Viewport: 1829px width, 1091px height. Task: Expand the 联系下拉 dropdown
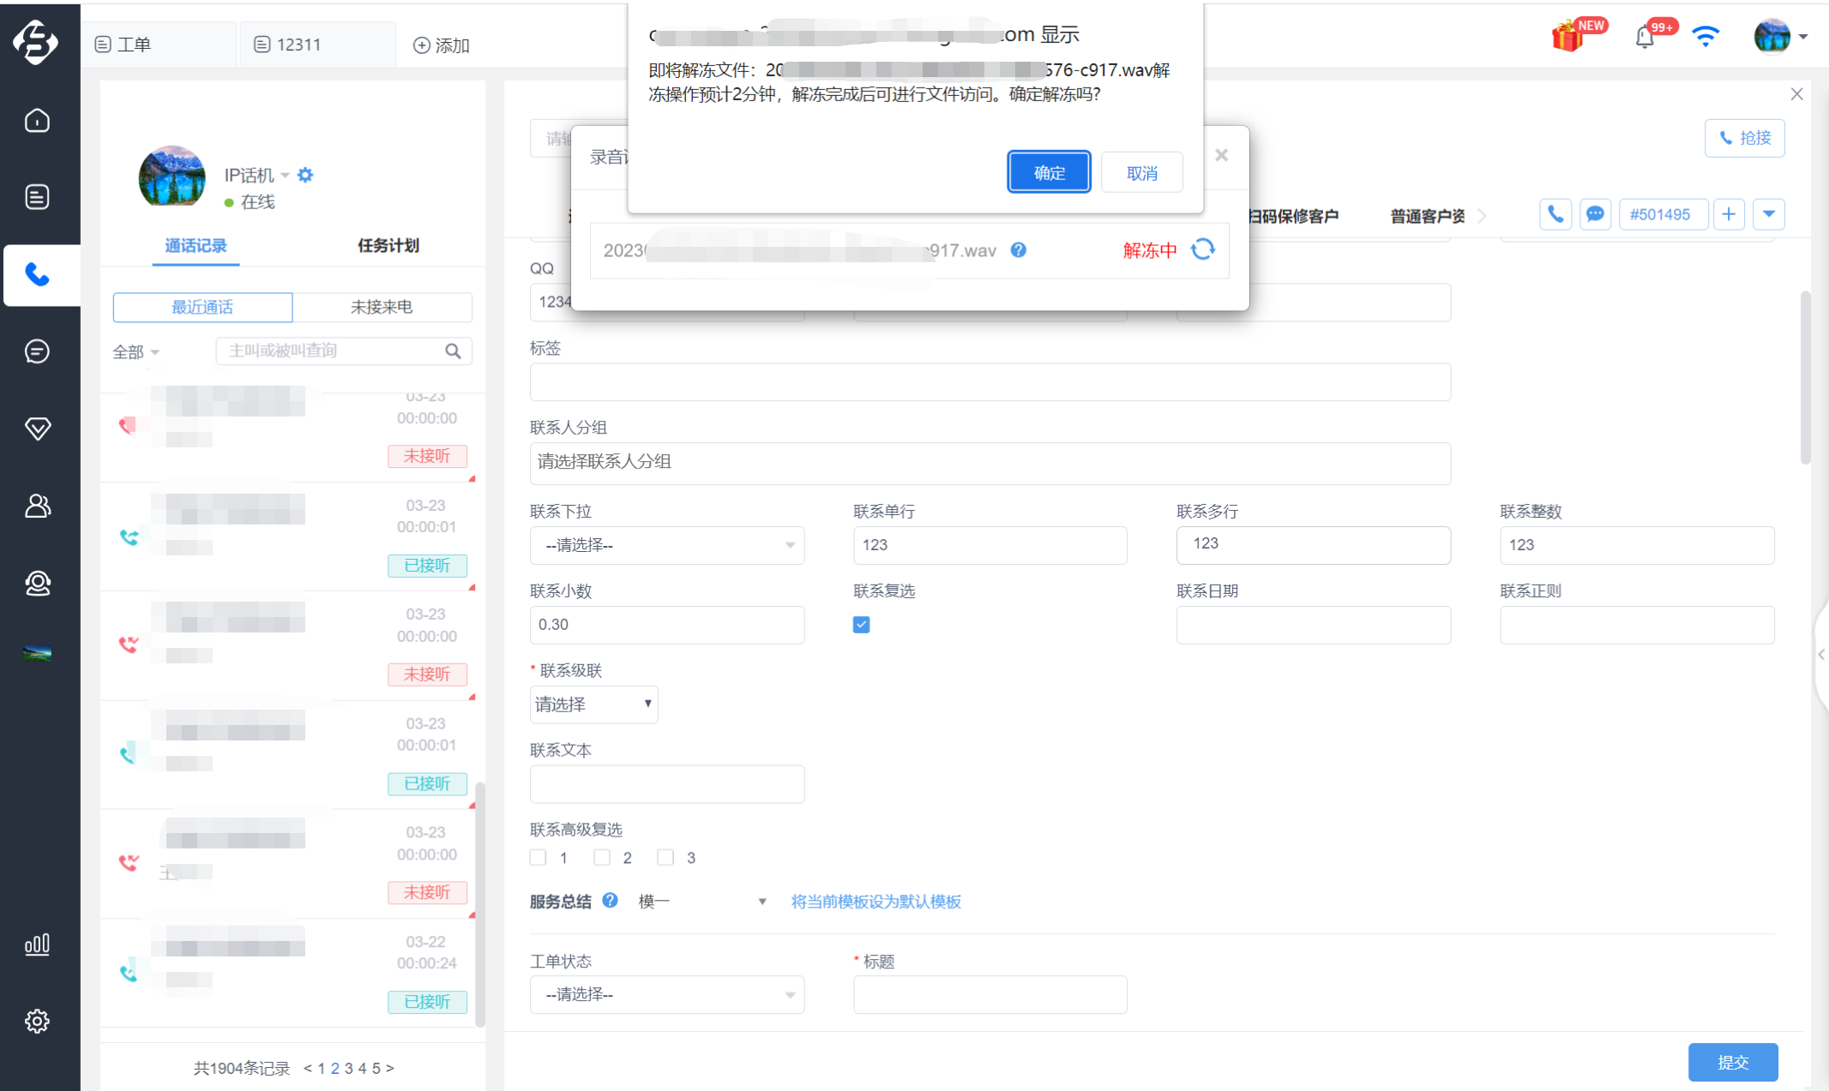click(667, 545)
